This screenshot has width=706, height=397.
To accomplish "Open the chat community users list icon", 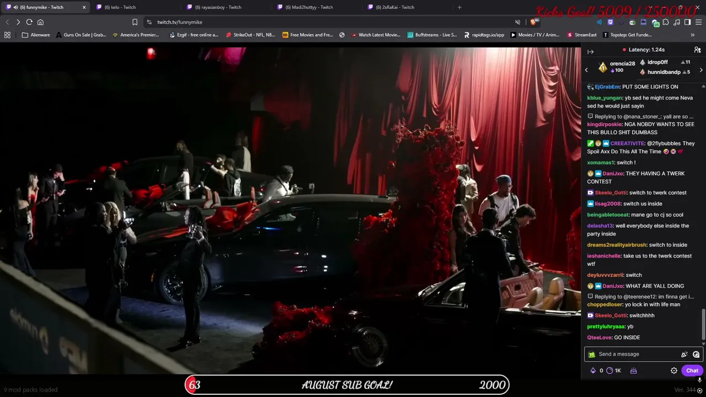I will 697,50.
